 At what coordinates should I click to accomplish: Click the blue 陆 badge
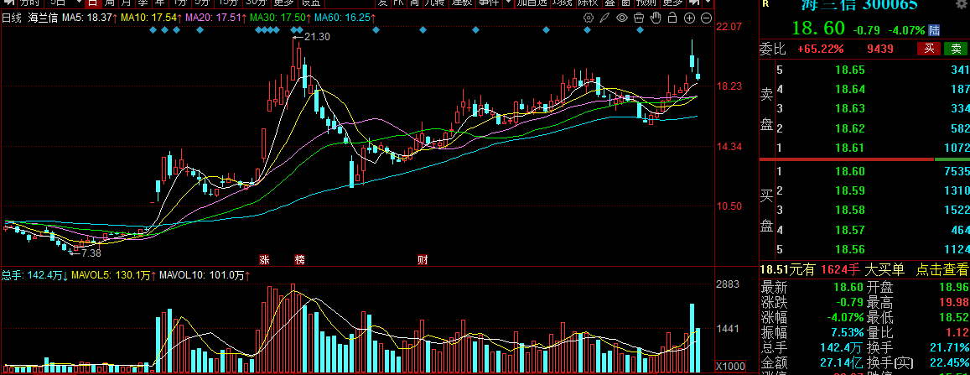pos(934,29)
